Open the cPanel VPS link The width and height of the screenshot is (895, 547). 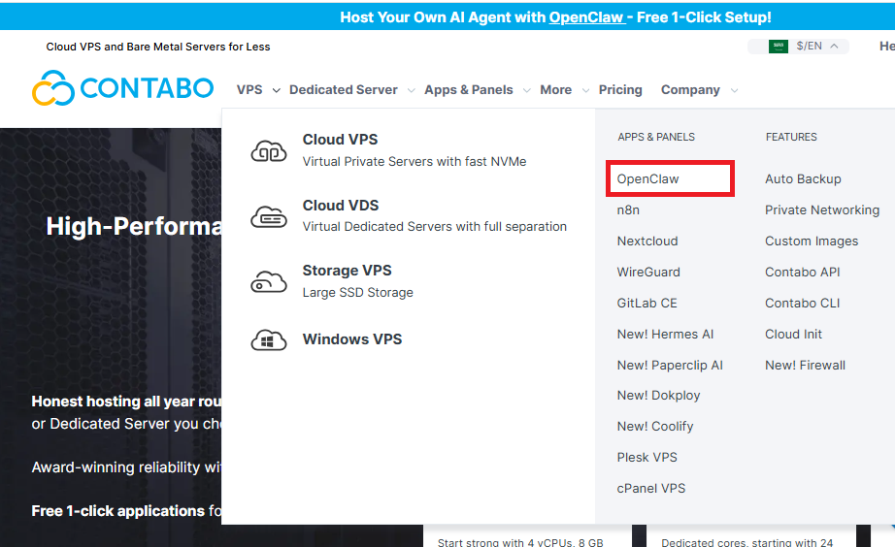pyautogui.click(x=650, y=489)
